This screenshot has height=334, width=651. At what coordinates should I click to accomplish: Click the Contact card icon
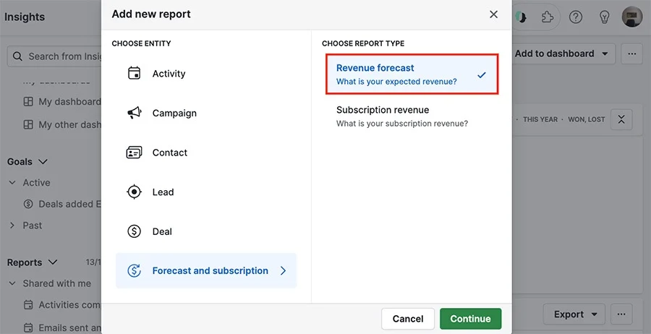coord(134,153)
